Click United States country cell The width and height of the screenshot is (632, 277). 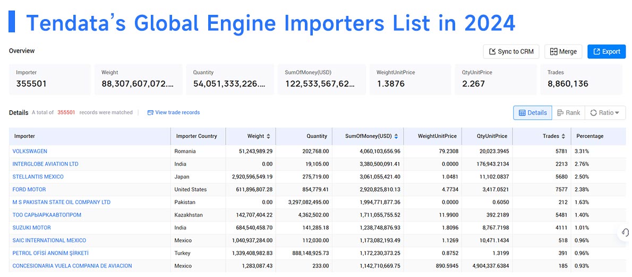pos(190,190)
